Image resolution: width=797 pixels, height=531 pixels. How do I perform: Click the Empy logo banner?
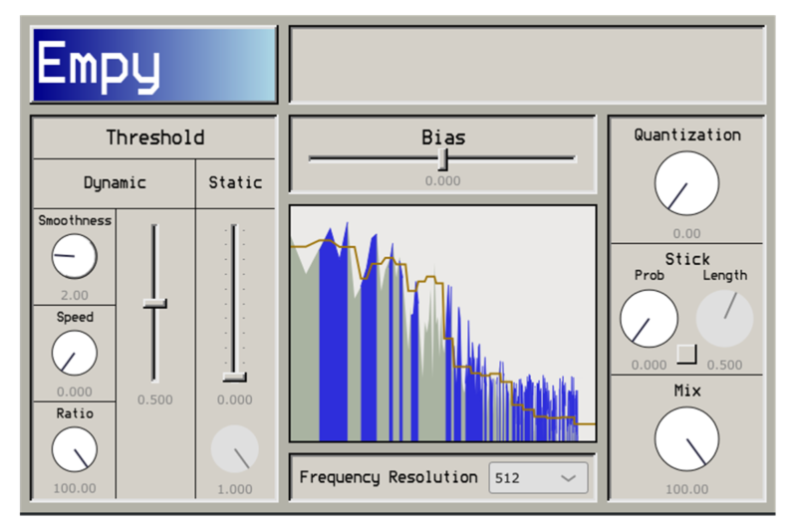point(154,66)
